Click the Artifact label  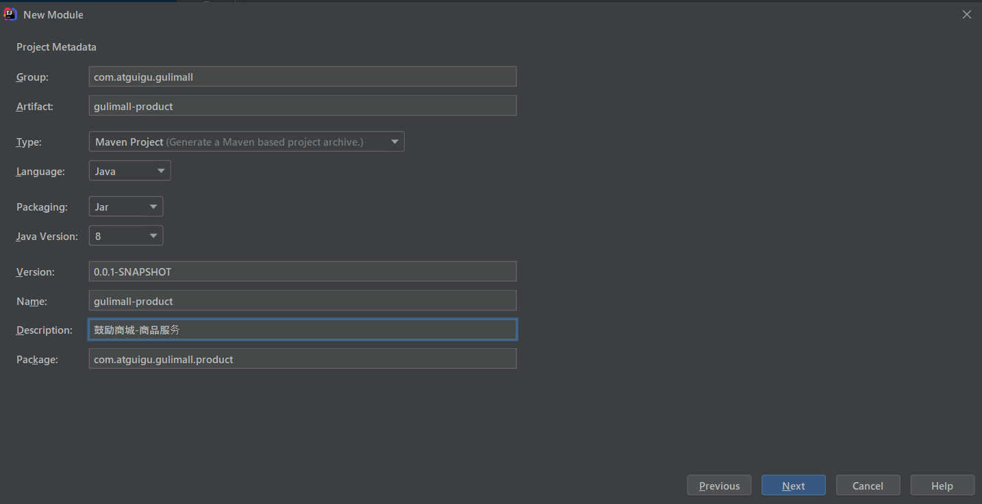(35, 106)
